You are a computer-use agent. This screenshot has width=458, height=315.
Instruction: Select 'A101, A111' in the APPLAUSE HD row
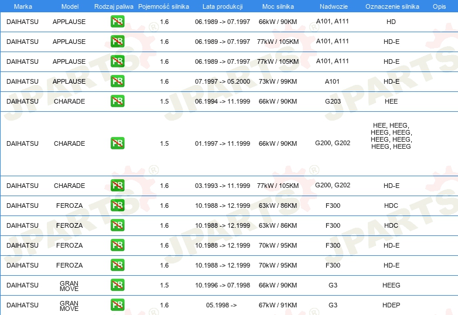pyautogui.click(x=333, y=21)
